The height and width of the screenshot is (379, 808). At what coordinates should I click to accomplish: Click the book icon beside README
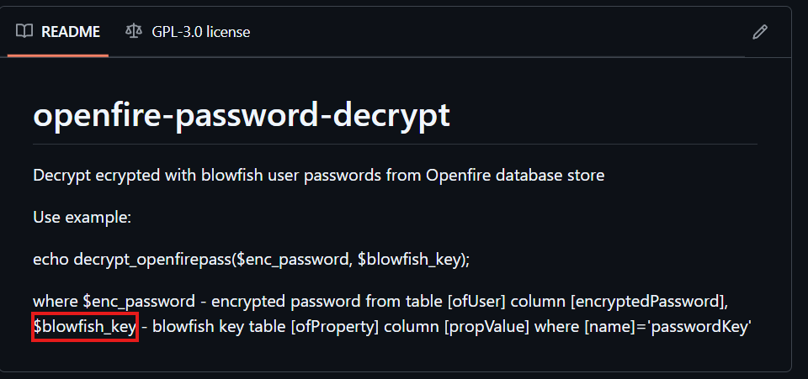pyautogui.click(x=24, y=32)
